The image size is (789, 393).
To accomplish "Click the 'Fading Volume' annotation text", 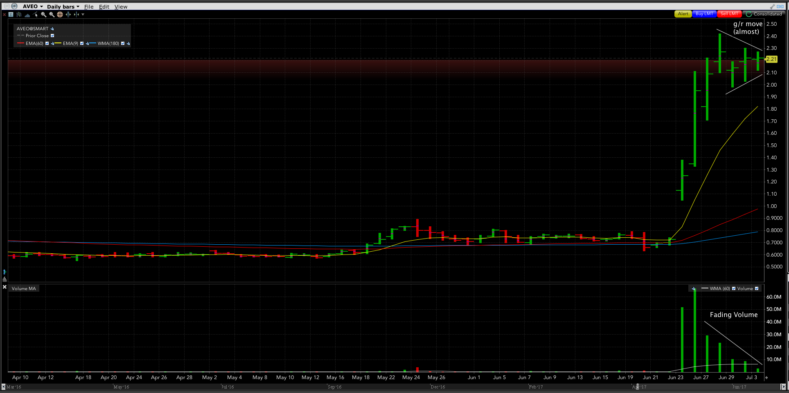I will coord(734,315).
